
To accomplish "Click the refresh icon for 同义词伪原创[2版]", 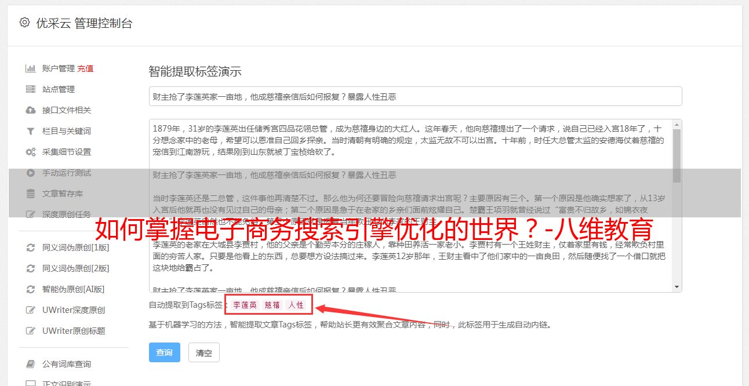I will click(x=31, y=268).
